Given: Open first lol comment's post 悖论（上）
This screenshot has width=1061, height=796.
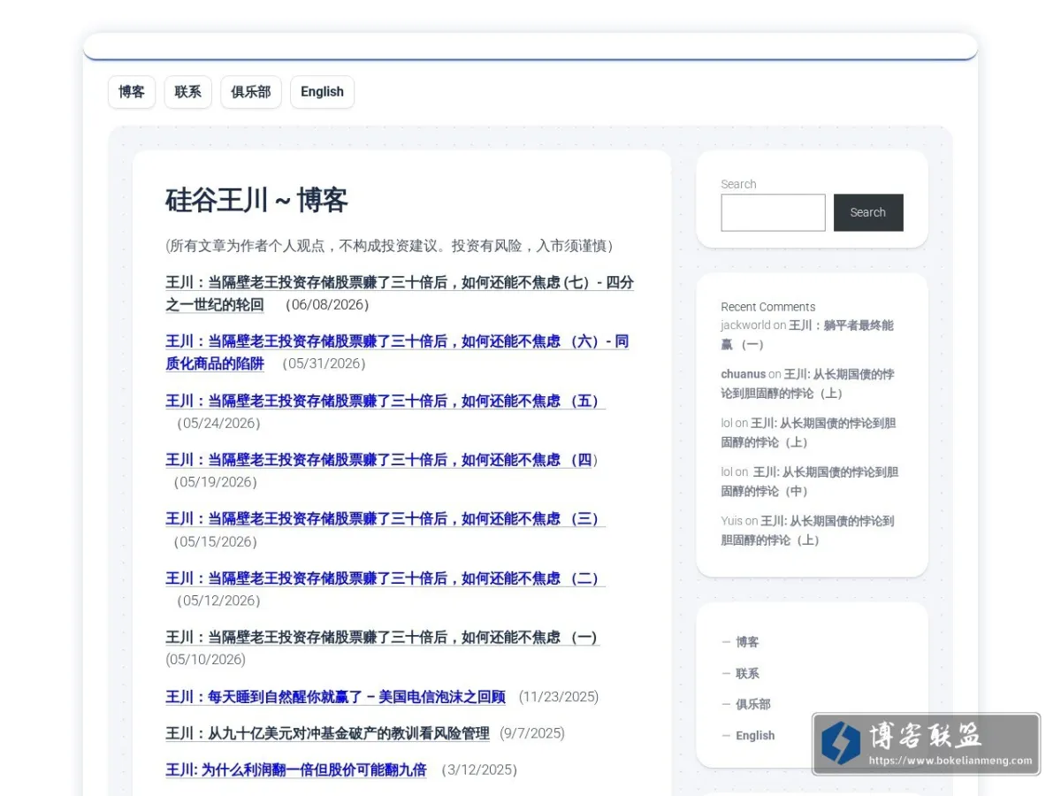Looking at the screenshot, I should pyautogui.click(x=808, y=432).
